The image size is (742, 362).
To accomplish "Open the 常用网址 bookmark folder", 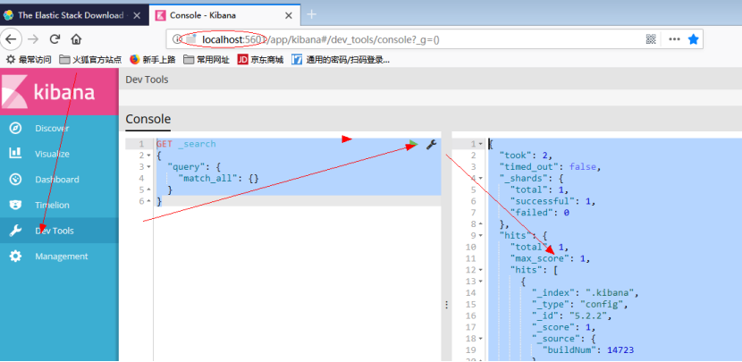I will [x=207, y=60].
